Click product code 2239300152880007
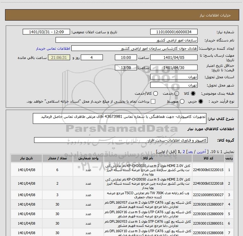Screen dimensions: 243x236 pos(208,204)
